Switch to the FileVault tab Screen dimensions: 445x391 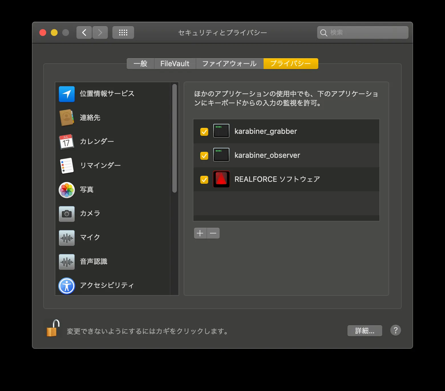(175, 64)
